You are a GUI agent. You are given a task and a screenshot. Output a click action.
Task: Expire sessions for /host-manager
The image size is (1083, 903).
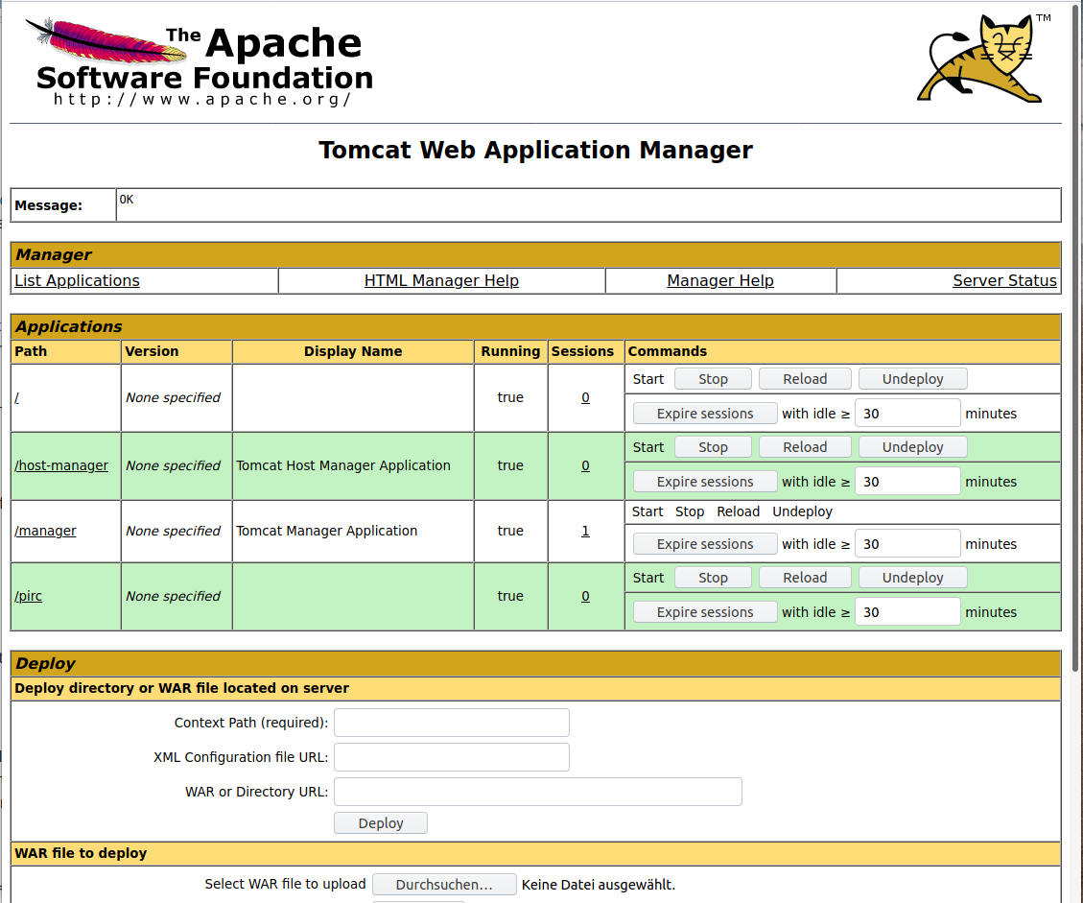[705, 482]
